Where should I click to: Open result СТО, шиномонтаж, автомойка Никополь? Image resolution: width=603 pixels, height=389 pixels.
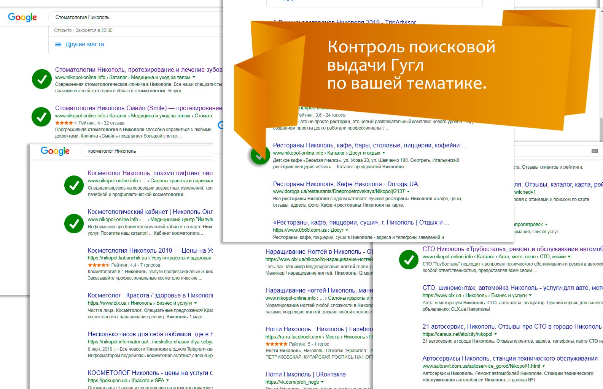512,288
